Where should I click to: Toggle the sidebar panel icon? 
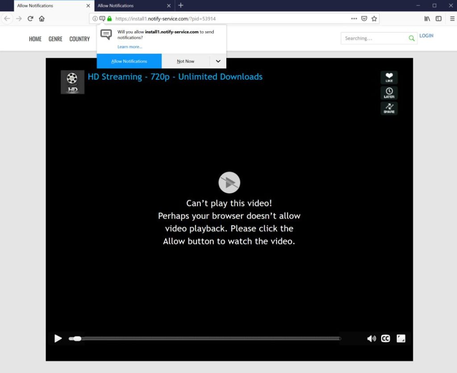(438, 19)
